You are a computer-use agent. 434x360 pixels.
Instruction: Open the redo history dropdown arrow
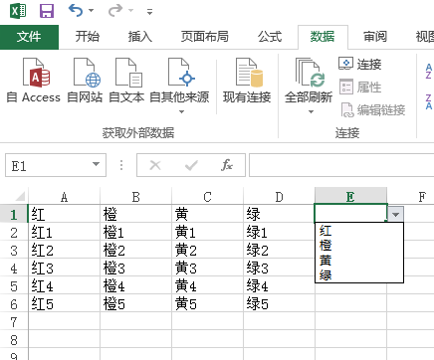tap(130, 11)
